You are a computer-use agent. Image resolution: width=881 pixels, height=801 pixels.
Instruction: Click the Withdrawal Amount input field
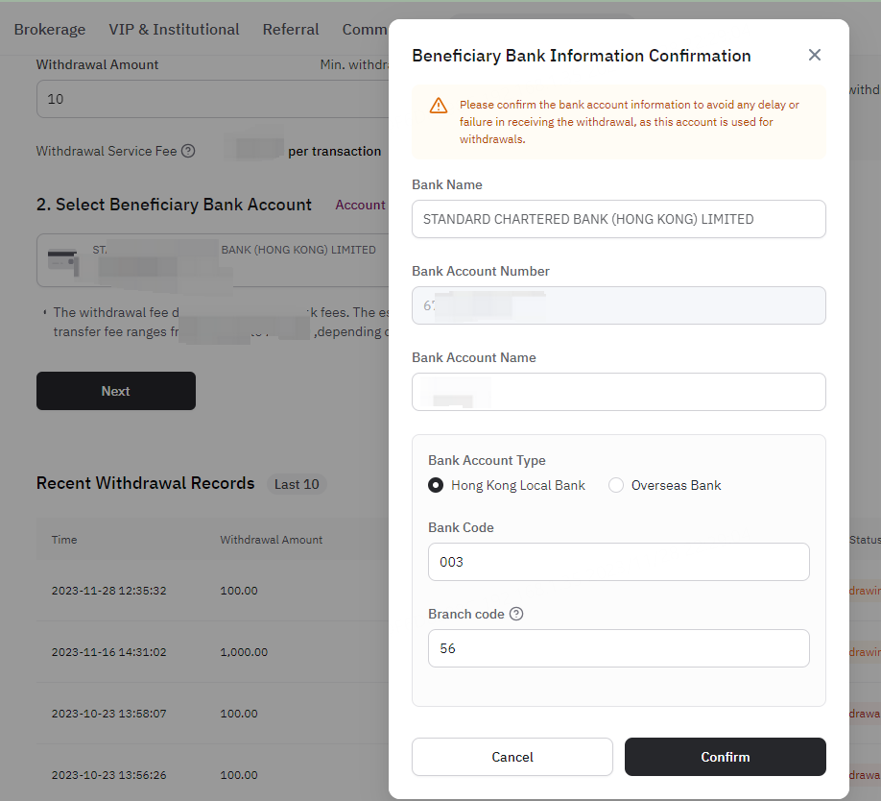(212, 99)
